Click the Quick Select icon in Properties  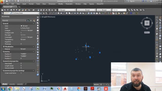coord(34,20)
